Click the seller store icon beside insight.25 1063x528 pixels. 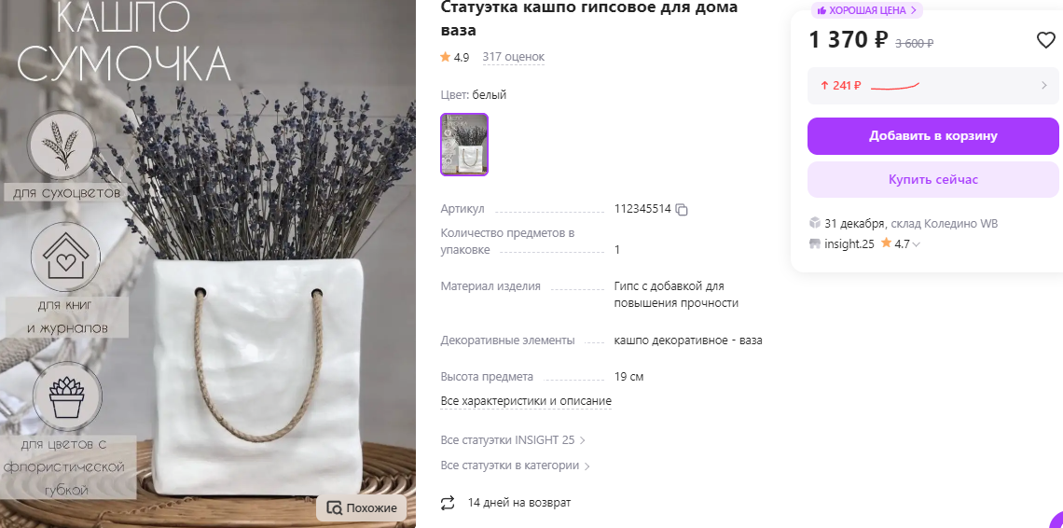click(815, 243)
